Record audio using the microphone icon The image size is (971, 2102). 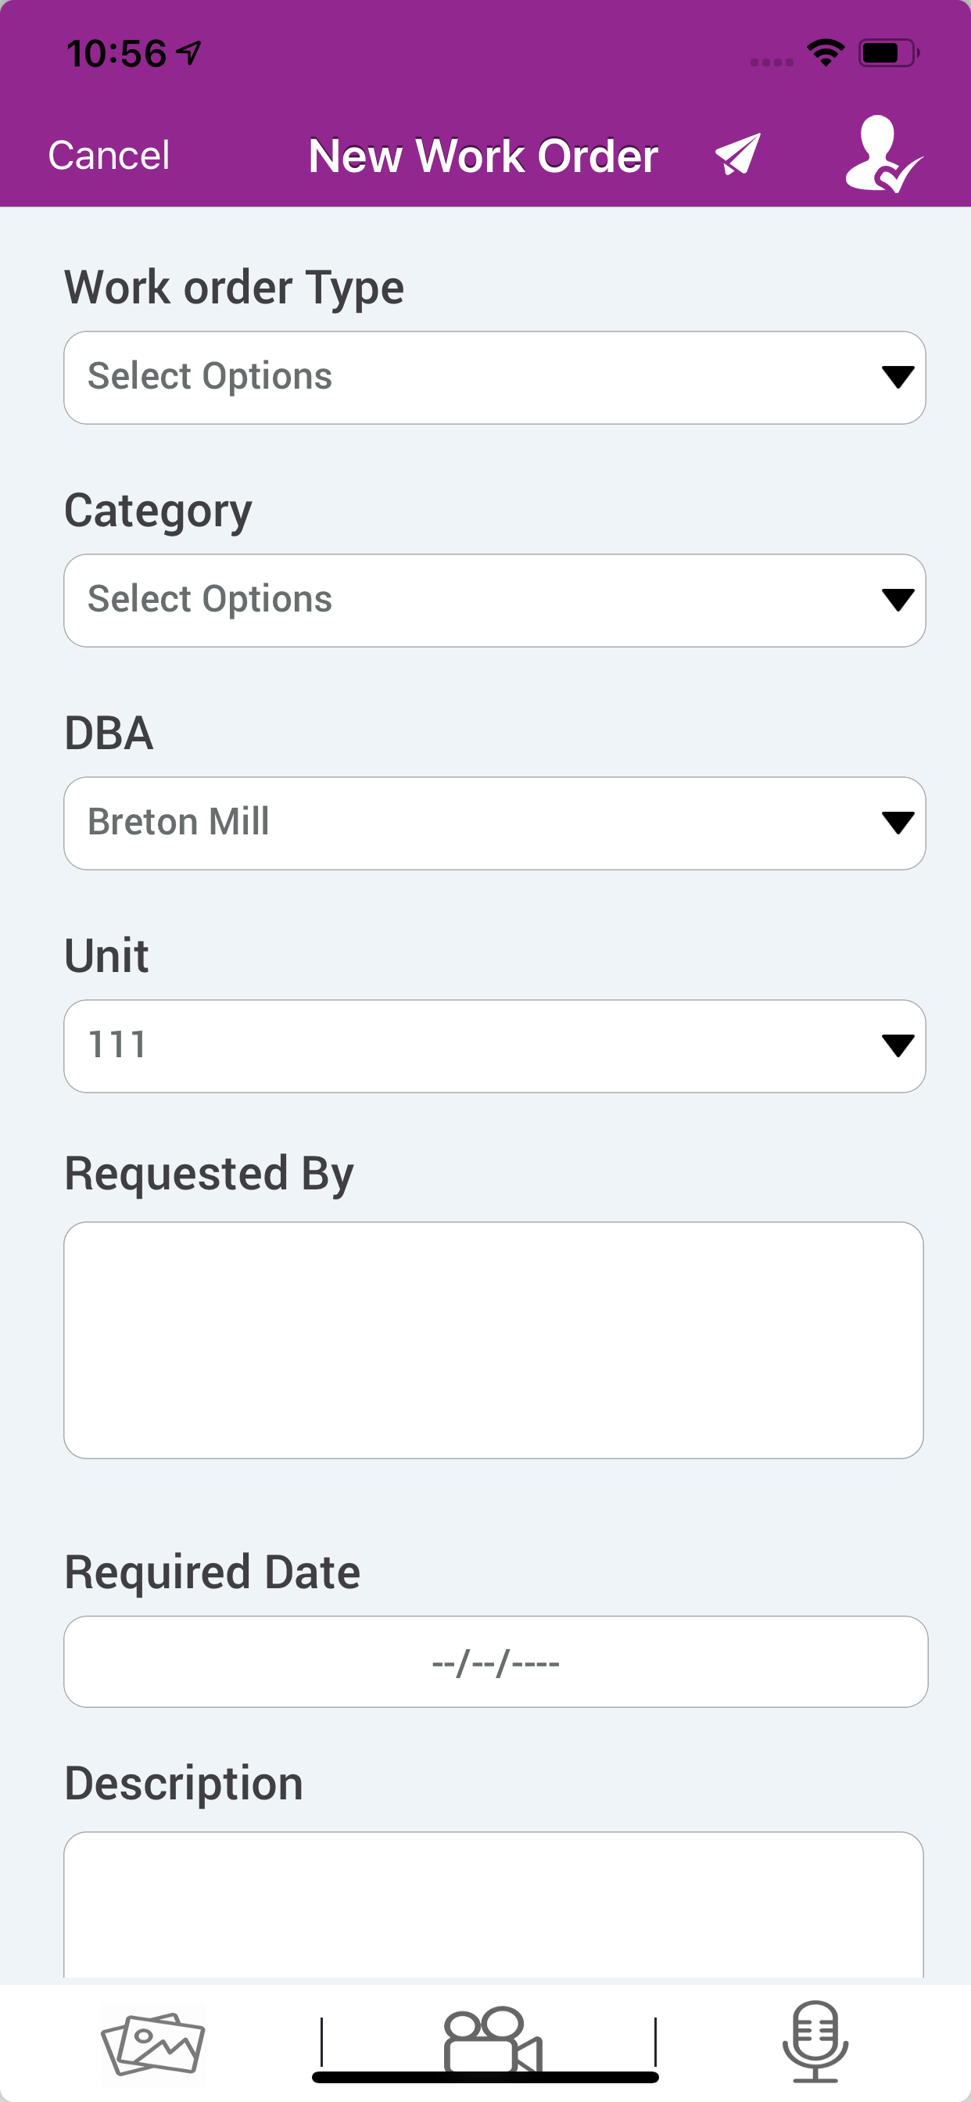[815, 2041]
